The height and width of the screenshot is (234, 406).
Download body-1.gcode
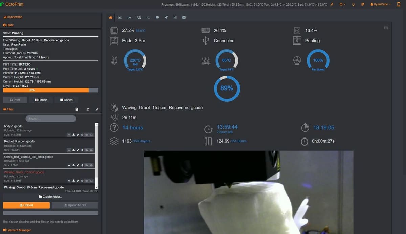click(x=73, y=135)
